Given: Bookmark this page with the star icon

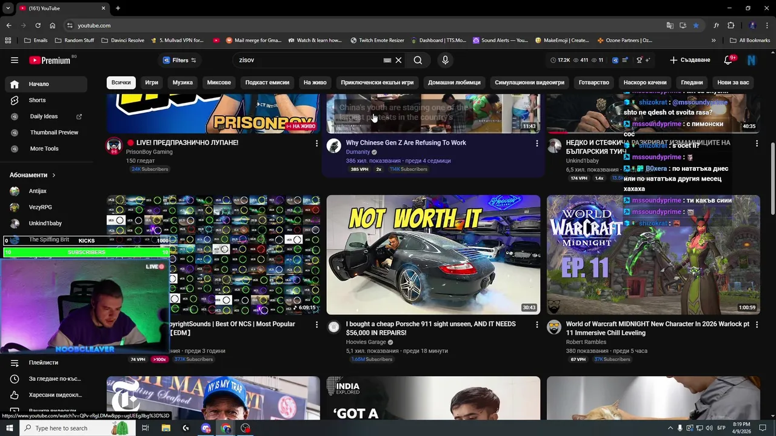Looking at the screenshot, I should tap(696, 25).
